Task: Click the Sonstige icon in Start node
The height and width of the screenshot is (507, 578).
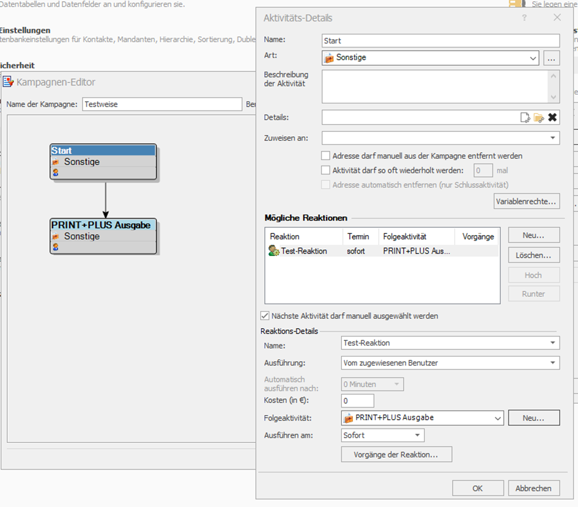Action: point(56,162)
